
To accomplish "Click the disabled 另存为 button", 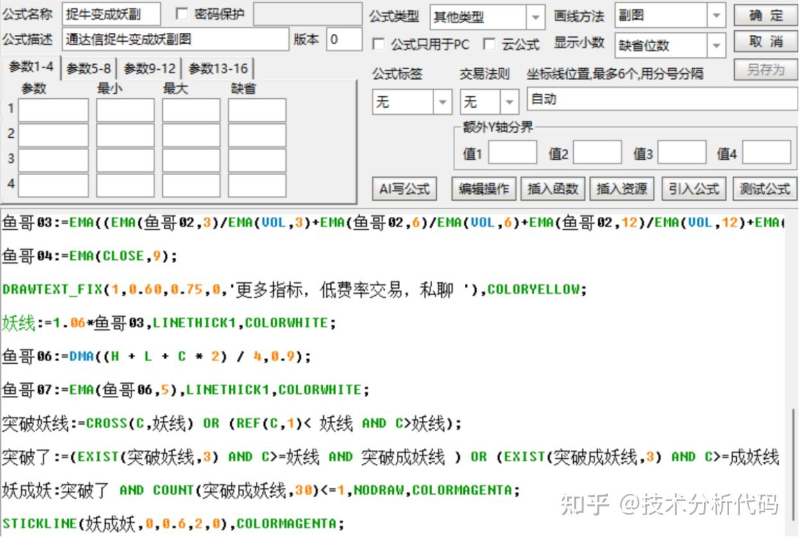I will point(766,69).
